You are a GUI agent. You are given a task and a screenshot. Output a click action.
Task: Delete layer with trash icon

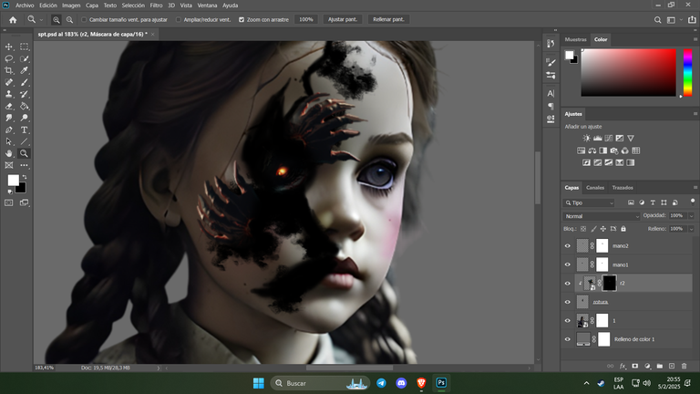(684, 366)
